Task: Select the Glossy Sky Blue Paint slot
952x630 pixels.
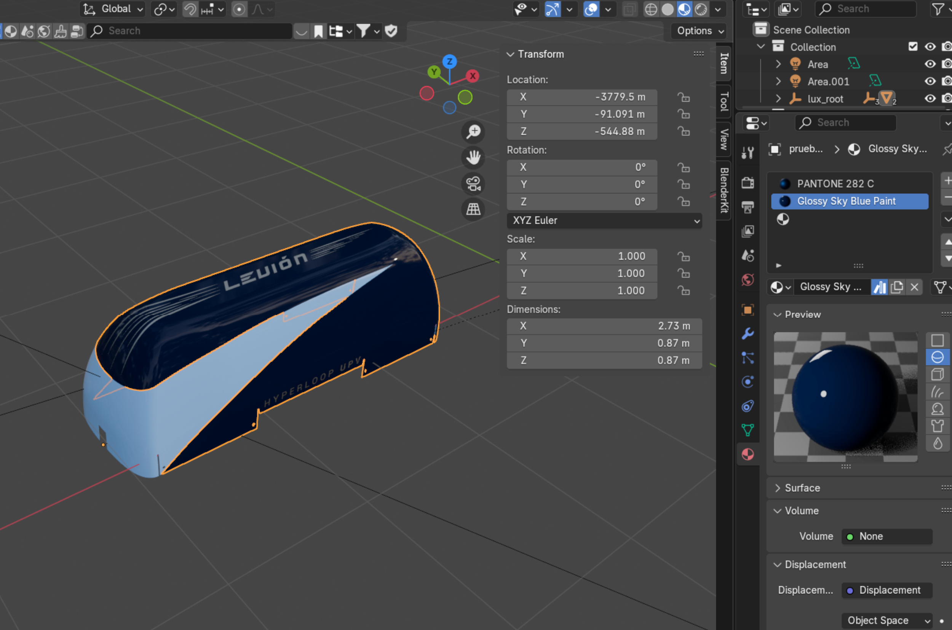Action: click(x=850, y=201)
